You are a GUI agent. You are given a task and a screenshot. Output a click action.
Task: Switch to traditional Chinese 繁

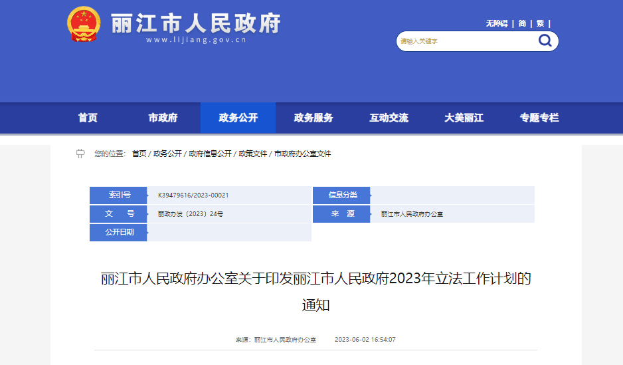click(x=541, y=23)
